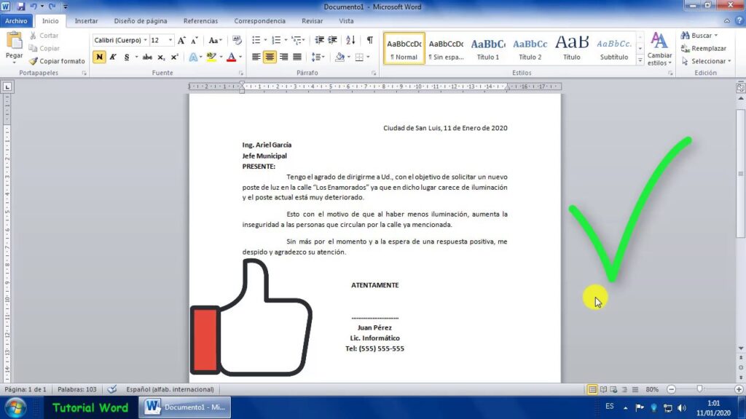746x419 pixels.
Task: Click the red font color swatch
Action: coord(231,57)
